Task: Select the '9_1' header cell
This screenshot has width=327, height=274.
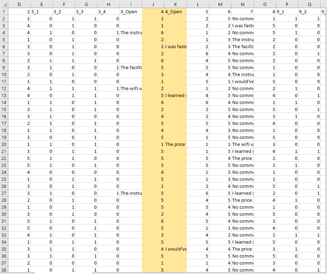Action: 287,12
